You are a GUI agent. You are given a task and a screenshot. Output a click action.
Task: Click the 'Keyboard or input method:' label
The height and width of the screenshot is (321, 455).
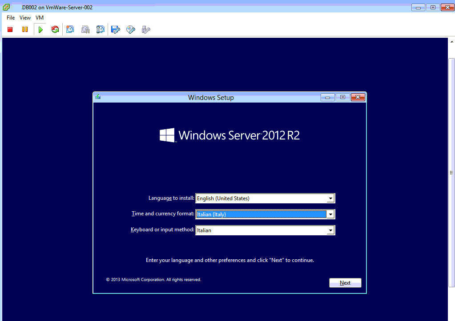point(162,230)
